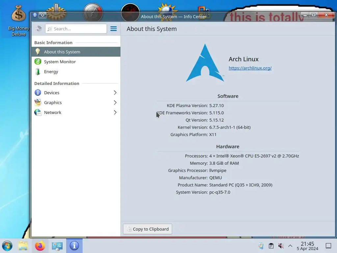Click the paint bucket icon next to Graphics
The width and height of the screenshot is (337, 253).
point(38,102)
